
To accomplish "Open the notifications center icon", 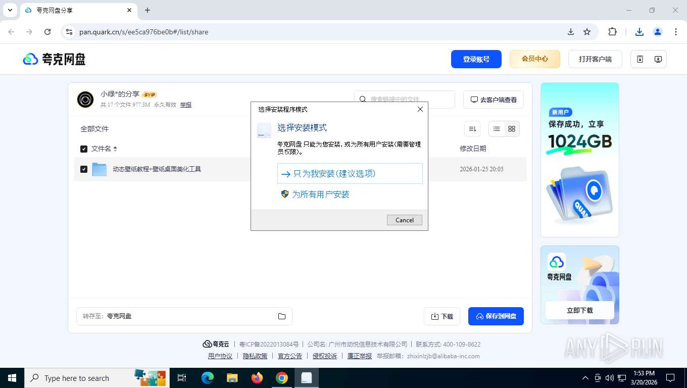I will click(x=670, y=378).
